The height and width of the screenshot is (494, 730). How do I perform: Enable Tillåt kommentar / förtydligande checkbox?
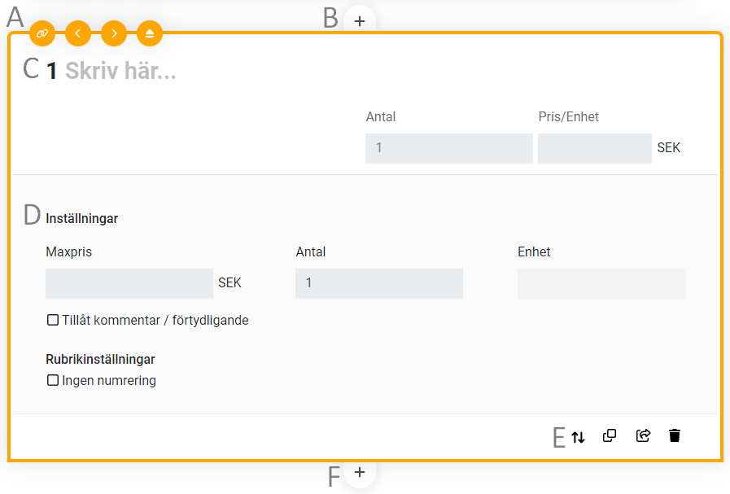click(x=53, y=321)
